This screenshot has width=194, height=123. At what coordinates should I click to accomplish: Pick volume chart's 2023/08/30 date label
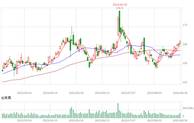[x=180, y=121]
